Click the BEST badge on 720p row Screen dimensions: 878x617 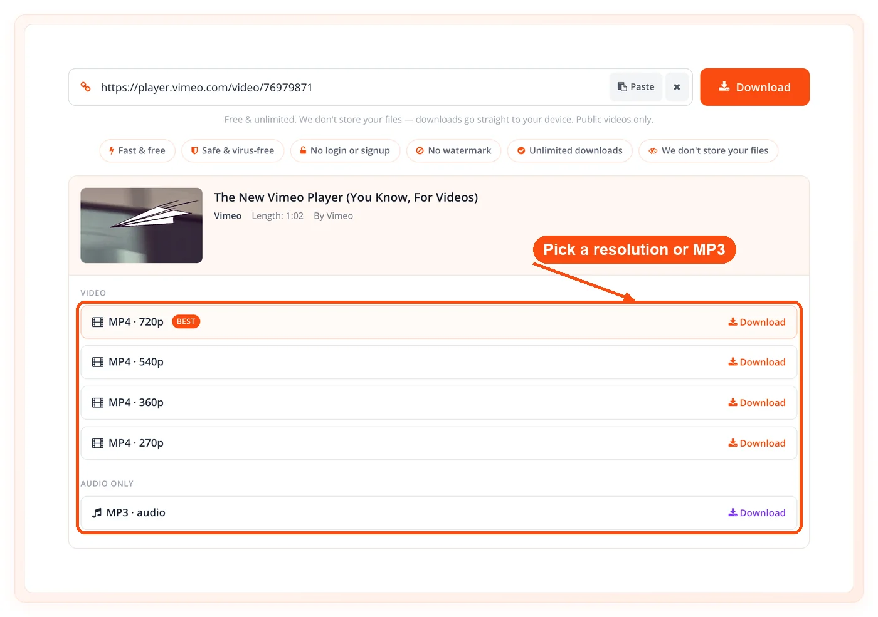click(x=186, y=321)
